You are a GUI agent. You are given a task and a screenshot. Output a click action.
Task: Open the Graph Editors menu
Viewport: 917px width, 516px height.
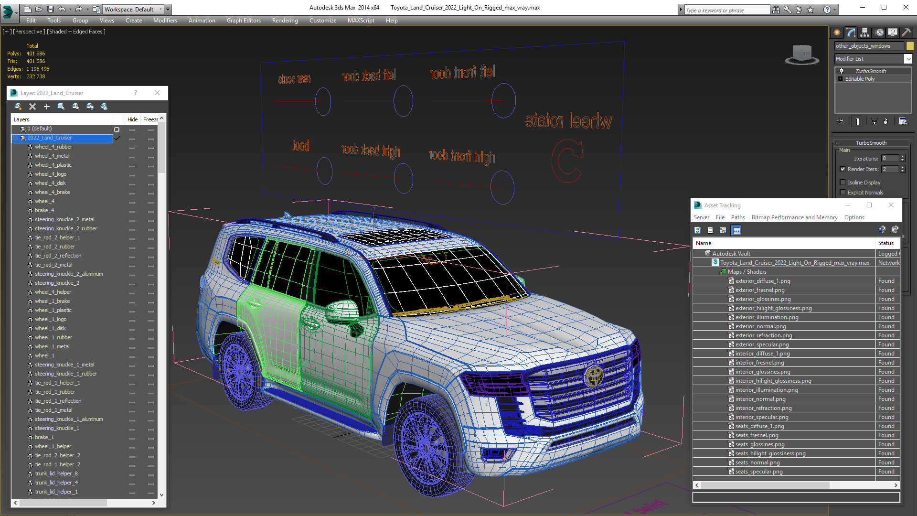click(x=244, y=21)
